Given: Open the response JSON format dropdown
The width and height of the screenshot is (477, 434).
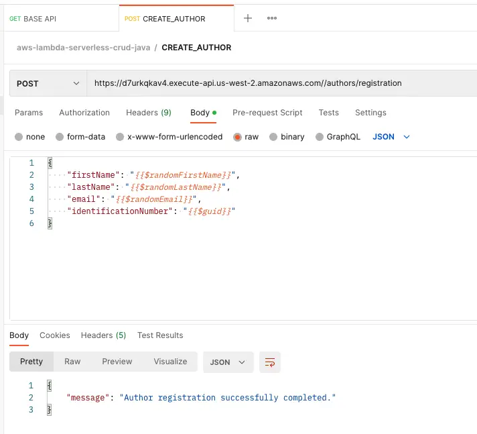Looking at the screenshot, I should (228, 362).
